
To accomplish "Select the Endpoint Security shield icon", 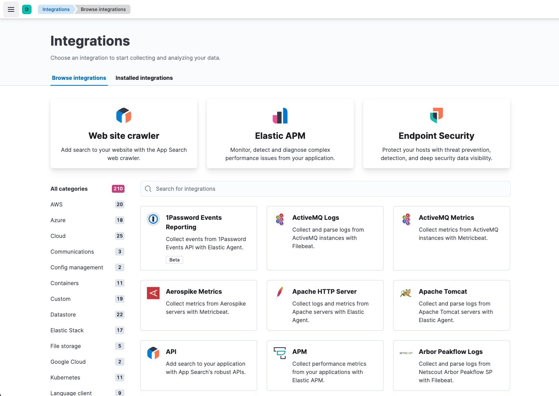I will click(x=436, y=115).
